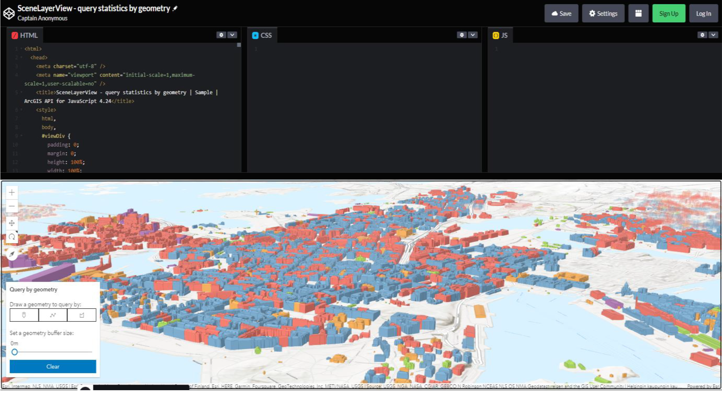The height and width of the screenshot is (393, 722).
Task: Activate the pan navigation tool
Action: (12, 223)
